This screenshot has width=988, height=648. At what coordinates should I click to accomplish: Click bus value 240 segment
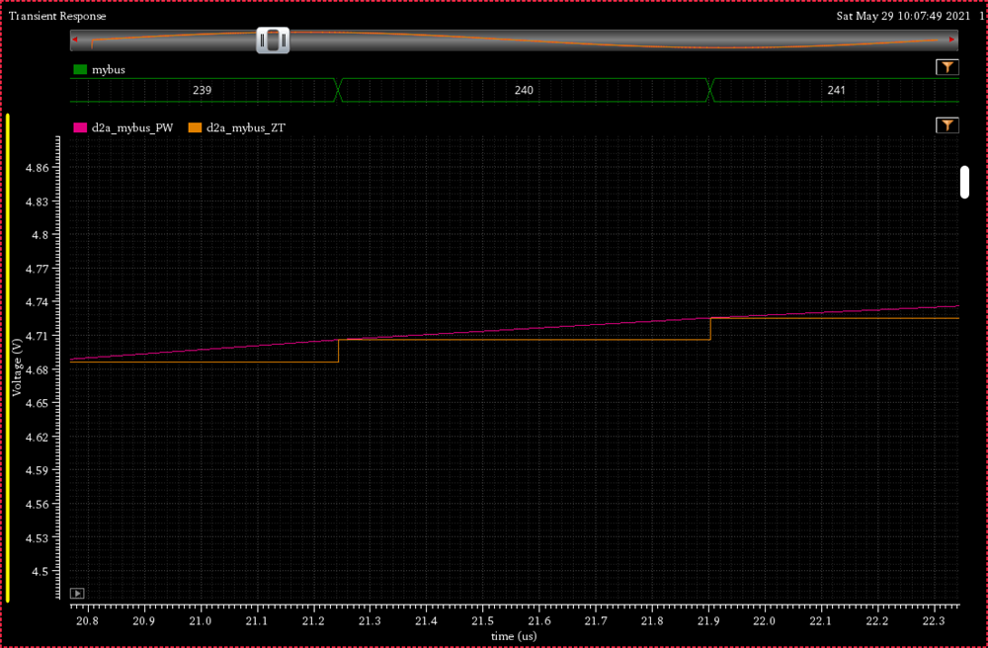click(x=524, y=90)
